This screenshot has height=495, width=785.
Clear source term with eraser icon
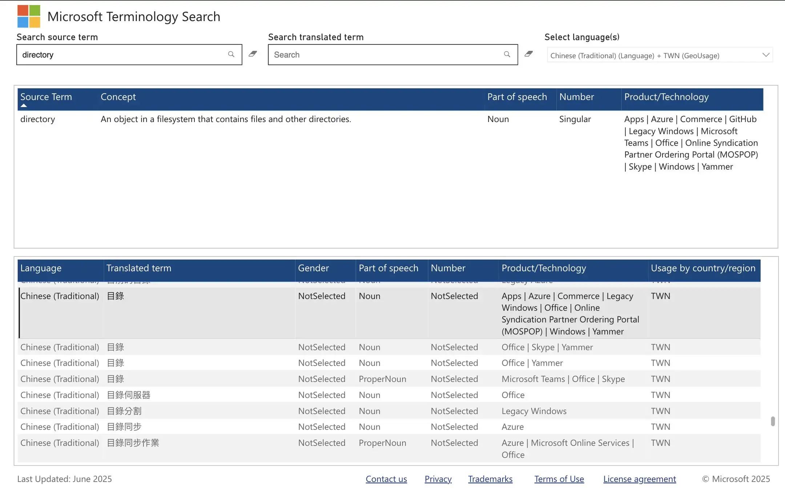pos(253,54)
